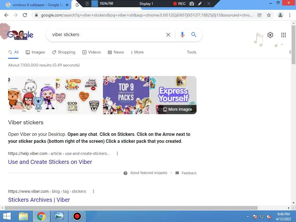Open the Google apps grid
The width and height of the screenshot is (296, 222).
pyautogui.click(x=283, y=35)
